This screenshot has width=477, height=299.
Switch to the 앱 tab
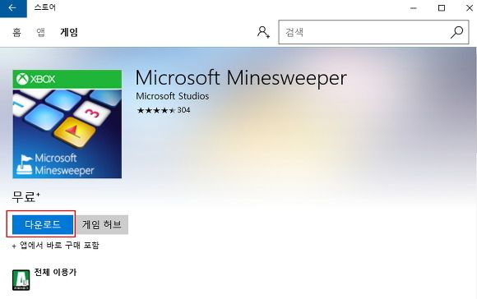(40, 32)
